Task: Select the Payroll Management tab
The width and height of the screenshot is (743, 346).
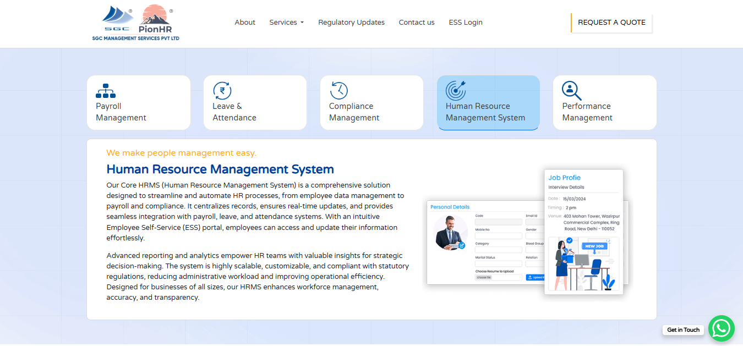Action: click(x=121, y=112)
